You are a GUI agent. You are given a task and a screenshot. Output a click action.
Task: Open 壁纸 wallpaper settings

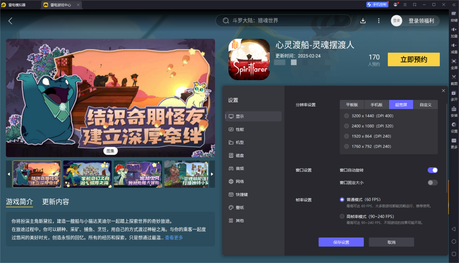pyautogui.click(x=240, y=207)
